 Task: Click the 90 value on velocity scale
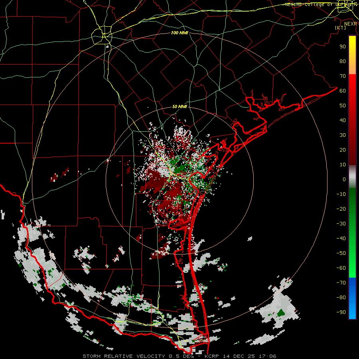[x=343, y=47]
